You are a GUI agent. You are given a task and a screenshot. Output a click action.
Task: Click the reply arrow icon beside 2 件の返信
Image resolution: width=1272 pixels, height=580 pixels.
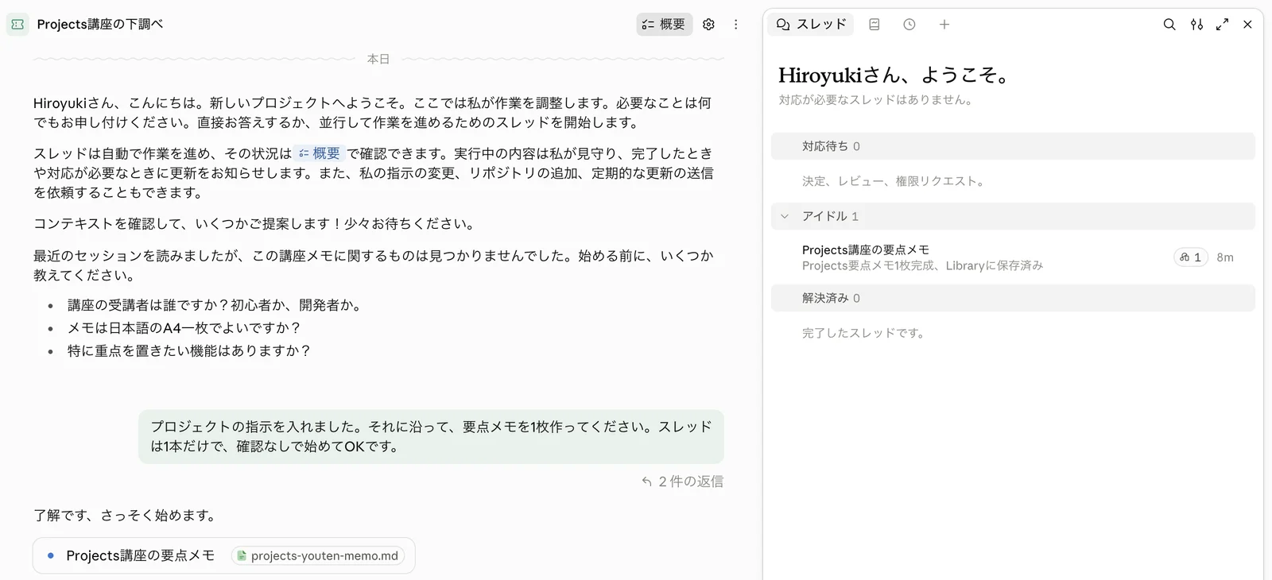coord(647,481)
